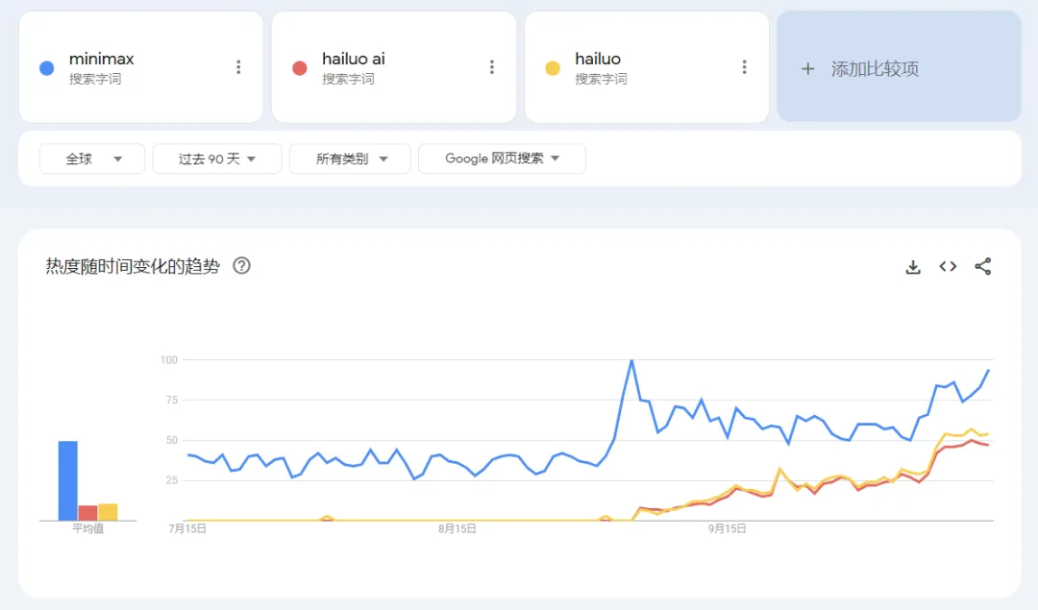Click the 100 y-axis value
Image resolution: width=1038 pixels, height=610 pixels.
[169, 360]
